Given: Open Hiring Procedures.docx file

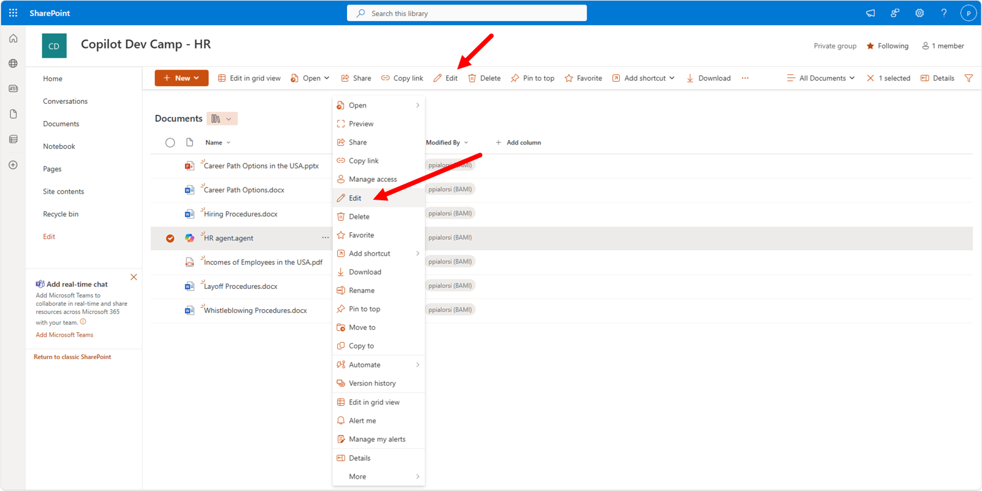Looking at the screenshot, I should point(241,214).
